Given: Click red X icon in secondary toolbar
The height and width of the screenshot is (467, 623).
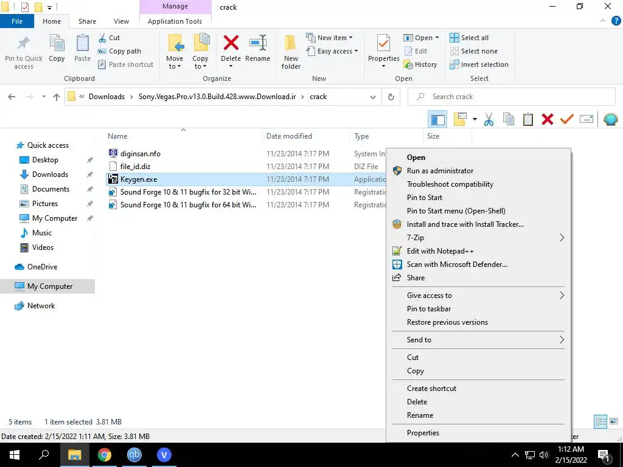Looking at the screenshot, I should 547,119.
